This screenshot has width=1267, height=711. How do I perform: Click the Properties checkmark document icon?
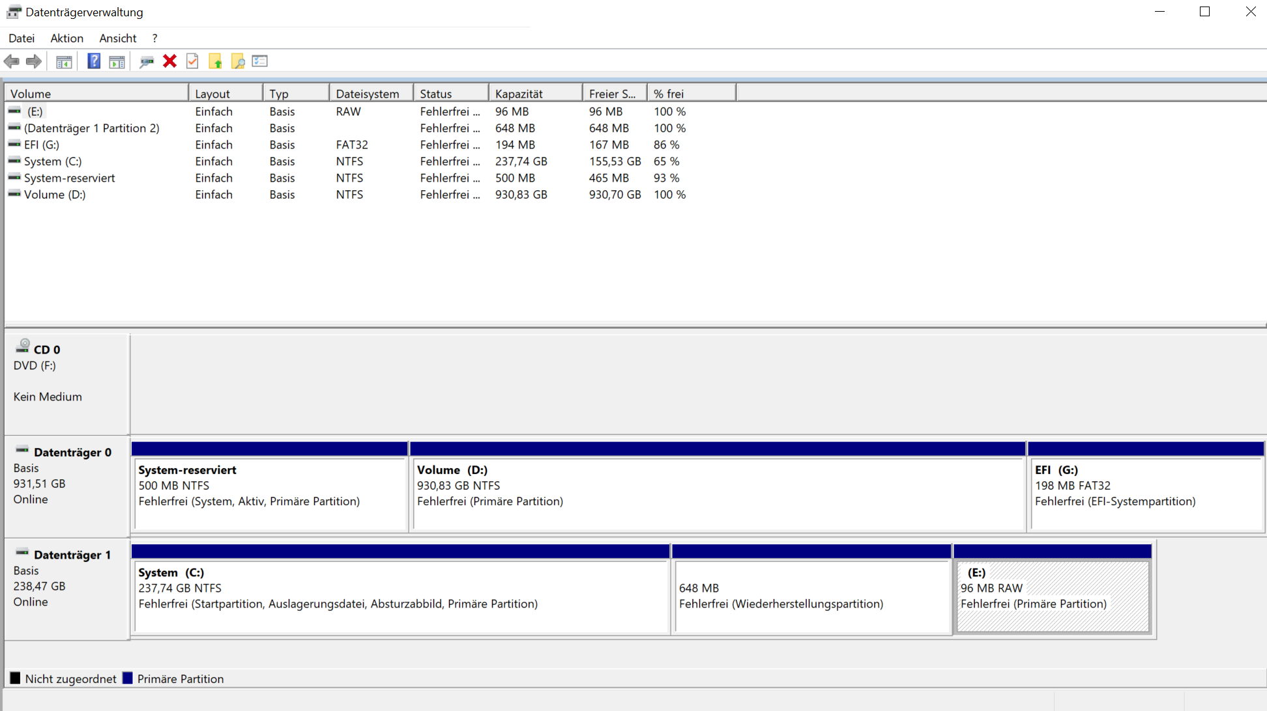pos(192,61)
